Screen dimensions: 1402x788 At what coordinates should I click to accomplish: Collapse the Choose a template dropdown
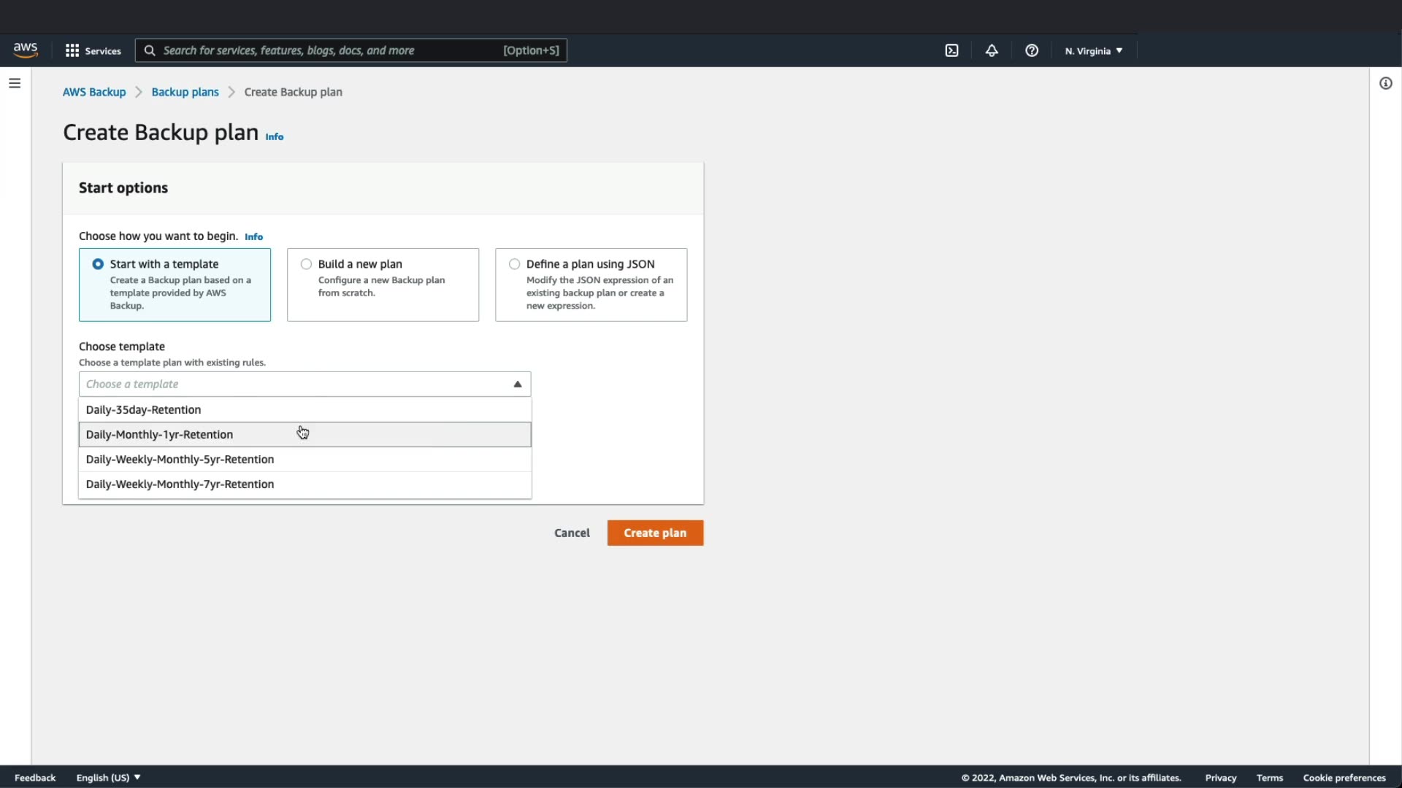point(517,384)
